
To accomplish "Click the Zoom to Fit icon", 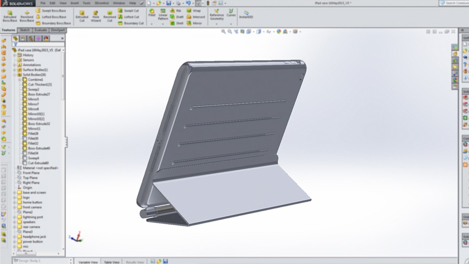I will coord(223,31).
